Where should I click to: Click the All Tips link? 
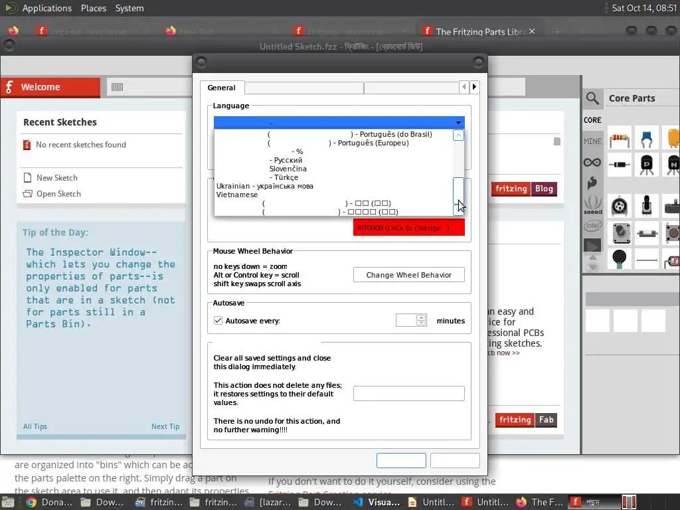coord(35,426)
